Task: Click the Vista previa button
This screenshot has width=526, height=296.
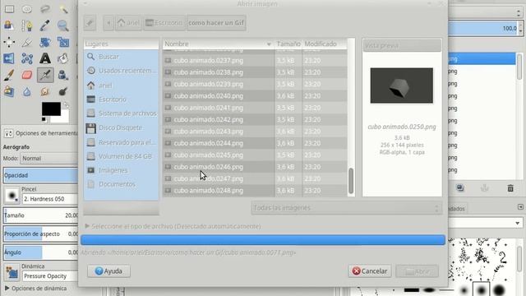Action: tap(402, 46)
